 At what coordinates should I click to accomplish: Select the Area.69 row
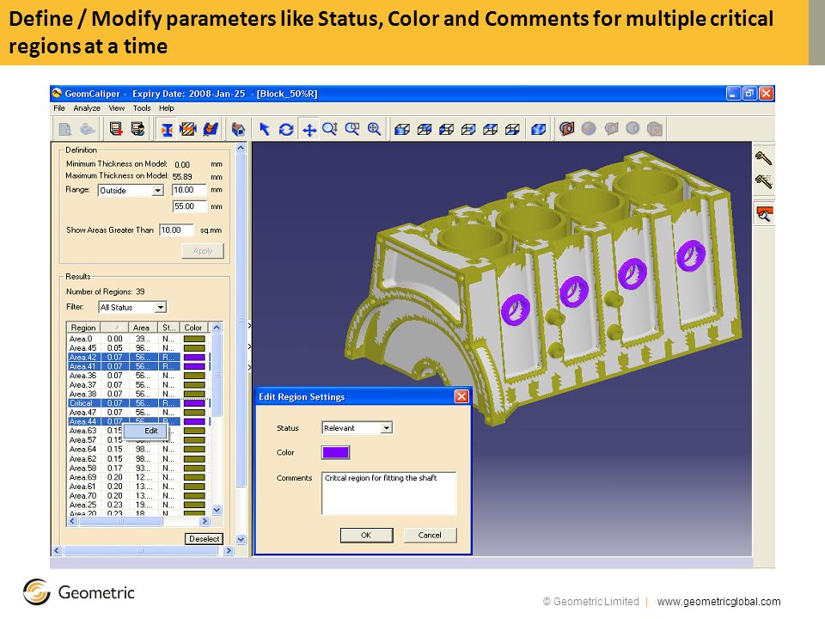(x=137, y=477)
